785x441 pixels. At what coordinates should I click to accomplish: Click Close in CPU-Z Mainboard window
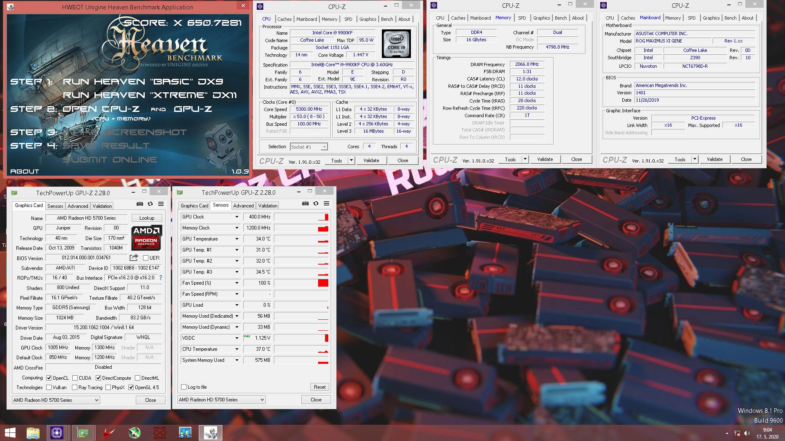coord(746,159)
